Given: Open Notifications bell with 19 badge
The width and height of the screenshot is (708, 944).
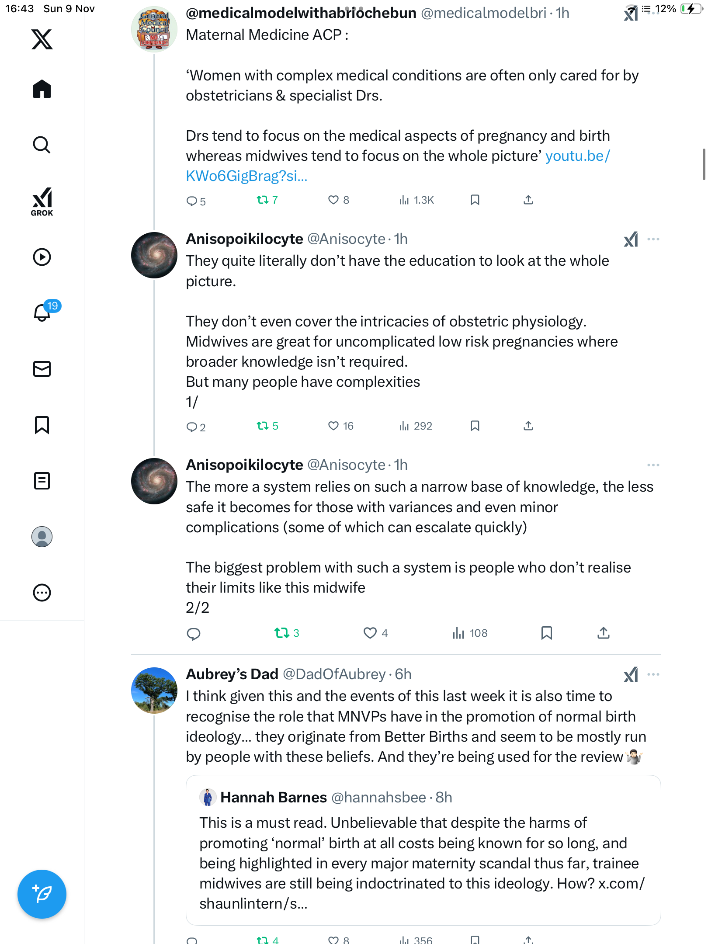Looking at the screenshot, I should coord(42,312).
